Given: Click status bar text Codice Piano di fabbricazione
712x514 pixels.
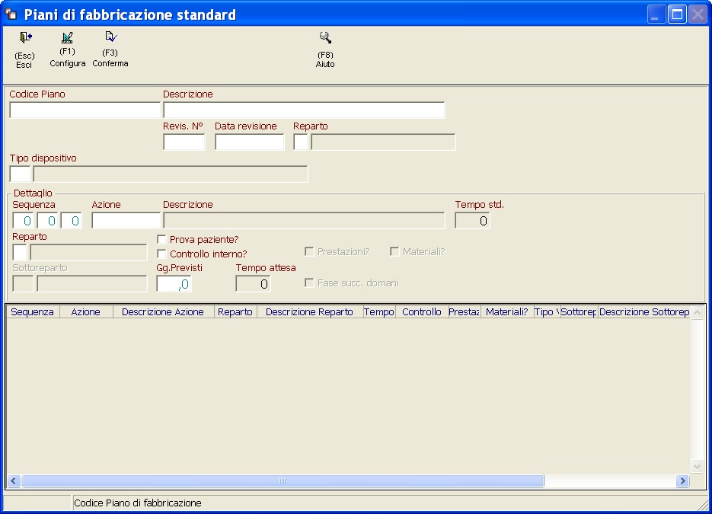Looking at the screenshot, I should tap(138, 503).
